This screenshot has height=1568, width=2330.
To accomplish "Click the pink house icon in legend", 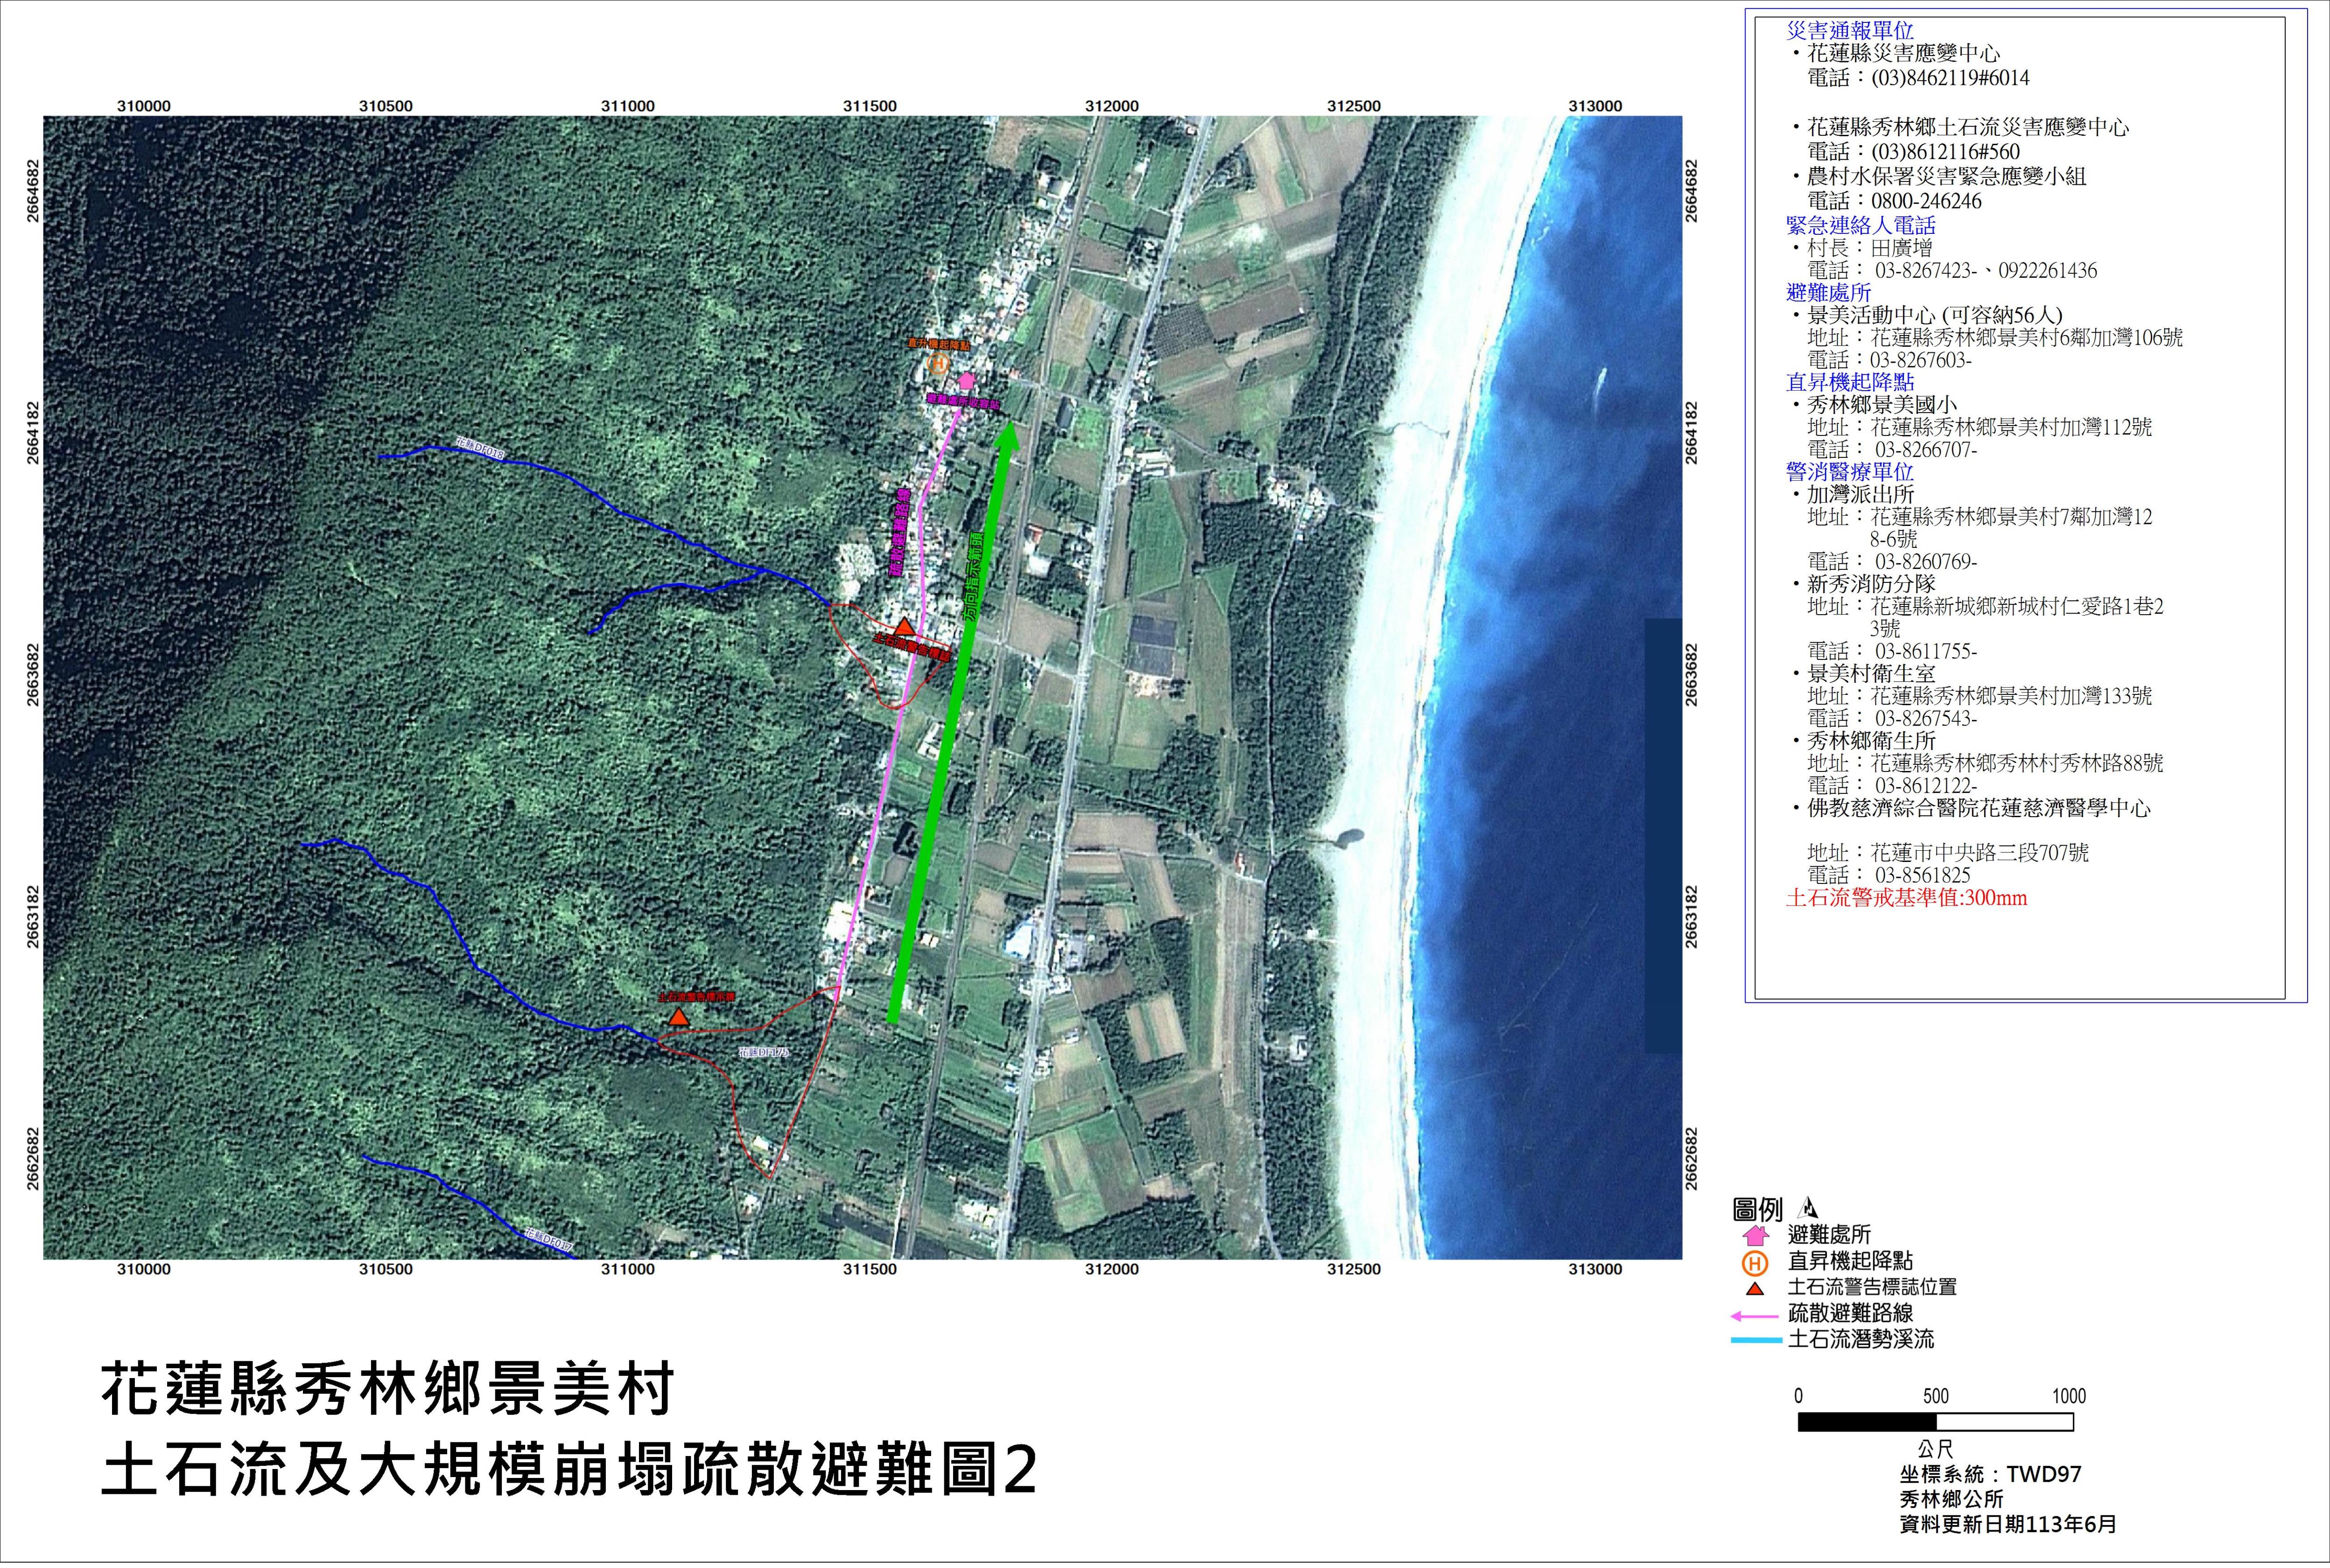I will (x=1756, y=1236).
